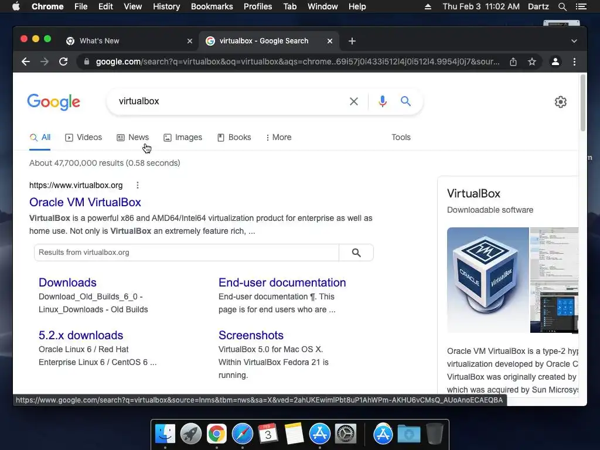This screenshot has width=600, height=450.
Task: Switch to the What's New tab
Action: pos(128,41)
